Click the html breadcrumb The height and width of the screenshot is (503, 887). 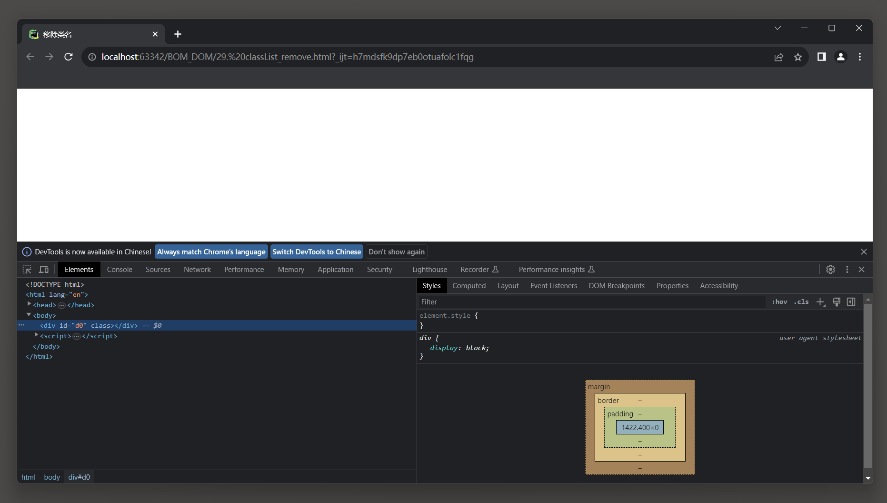(29, 477)
